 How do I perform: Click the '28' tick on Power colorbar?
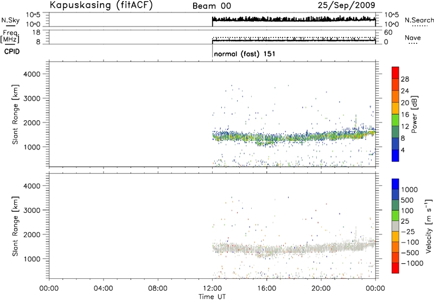point(405,79)
